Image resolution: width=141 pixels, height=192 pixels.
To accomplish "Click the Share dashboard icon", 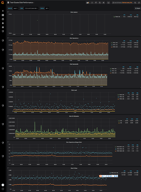I will [x=96, y=3].
